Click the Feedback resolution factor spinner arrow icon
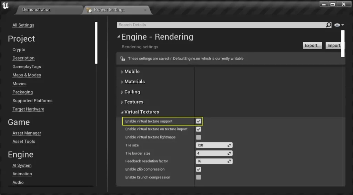 (229, 161)
